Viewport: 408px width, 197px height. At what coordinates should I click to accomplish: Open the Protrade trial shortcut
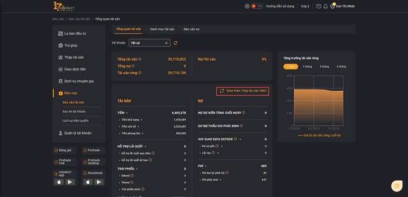[x=65, y=162]
